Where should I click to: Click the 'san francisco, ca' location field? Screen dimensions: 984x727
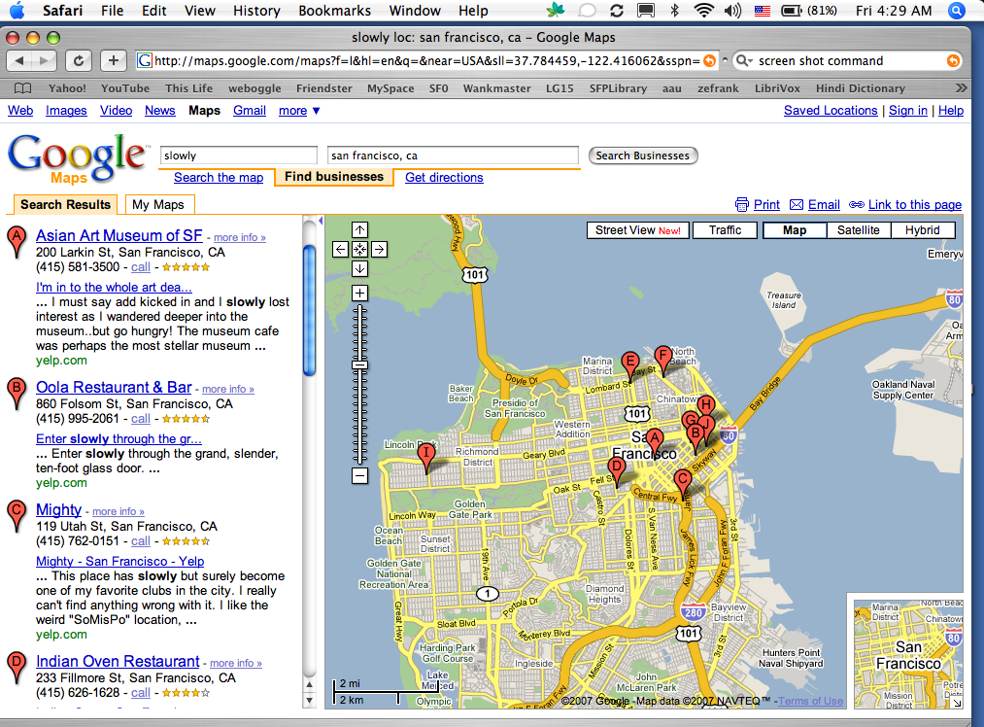[453, 156]
